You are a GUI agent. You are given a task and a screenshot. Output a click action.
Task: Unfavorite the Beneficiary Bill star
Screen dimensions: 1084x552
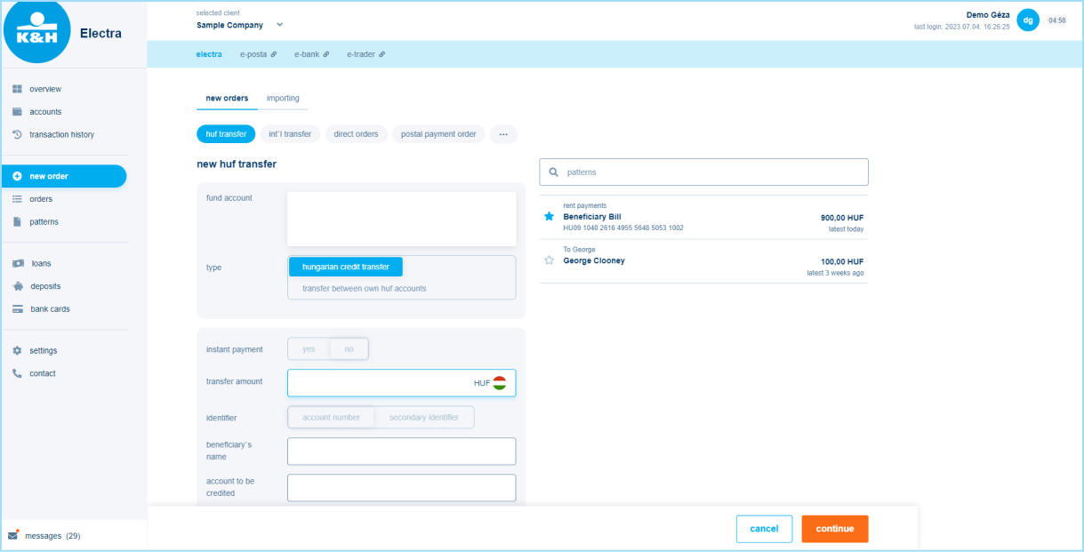click(549, 216)
